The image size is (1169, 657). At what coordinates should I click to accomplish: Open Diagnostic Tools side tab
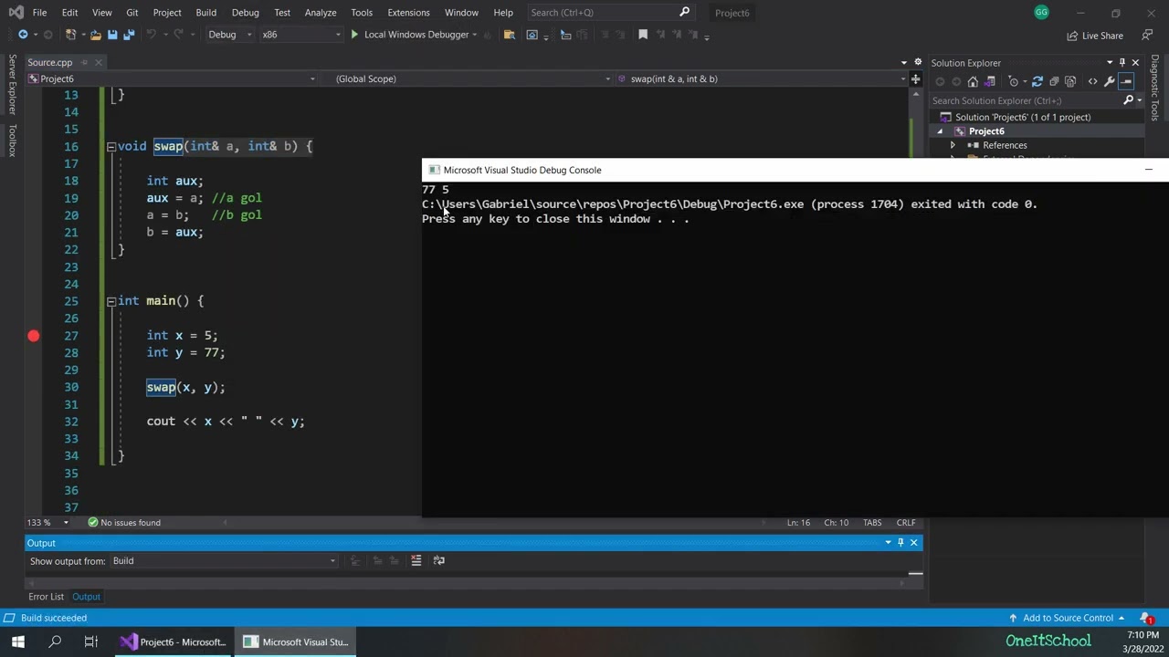pos(1155,87)
